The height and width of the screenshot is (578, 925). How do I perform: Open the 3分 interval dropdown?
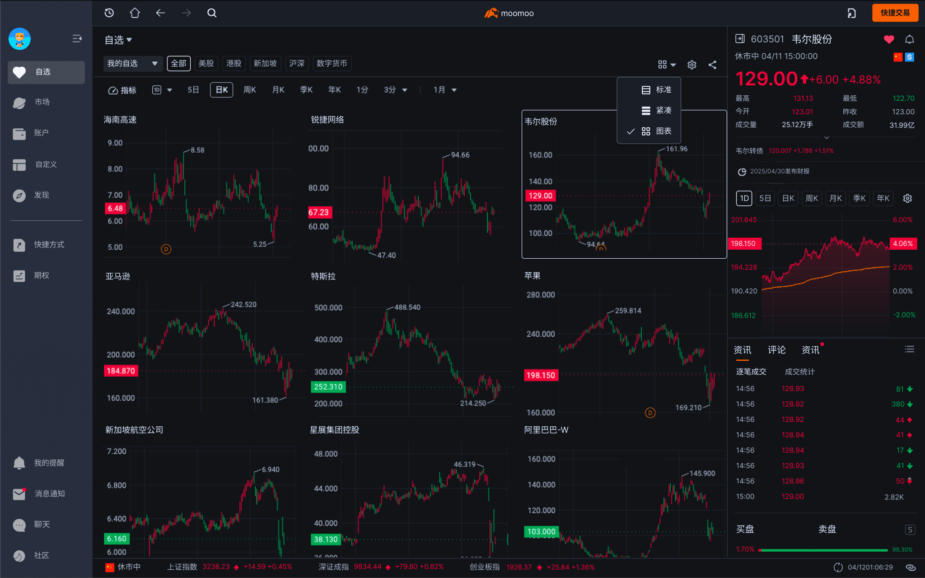pos(396,90)
